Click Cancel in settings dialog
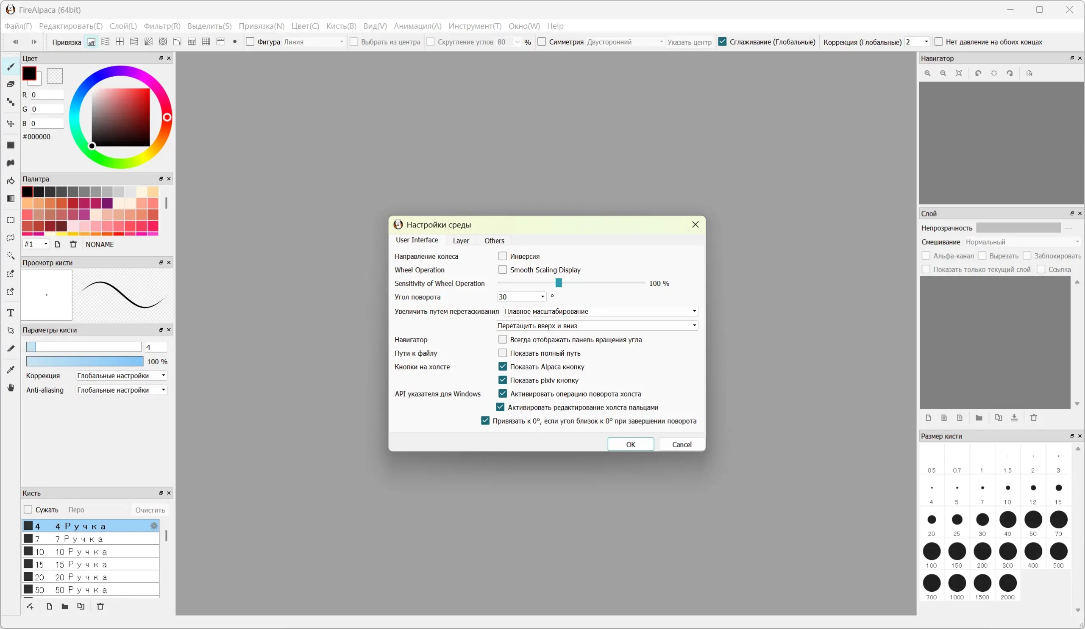Viewport: 1085px width, 629px height. [682, 444]
